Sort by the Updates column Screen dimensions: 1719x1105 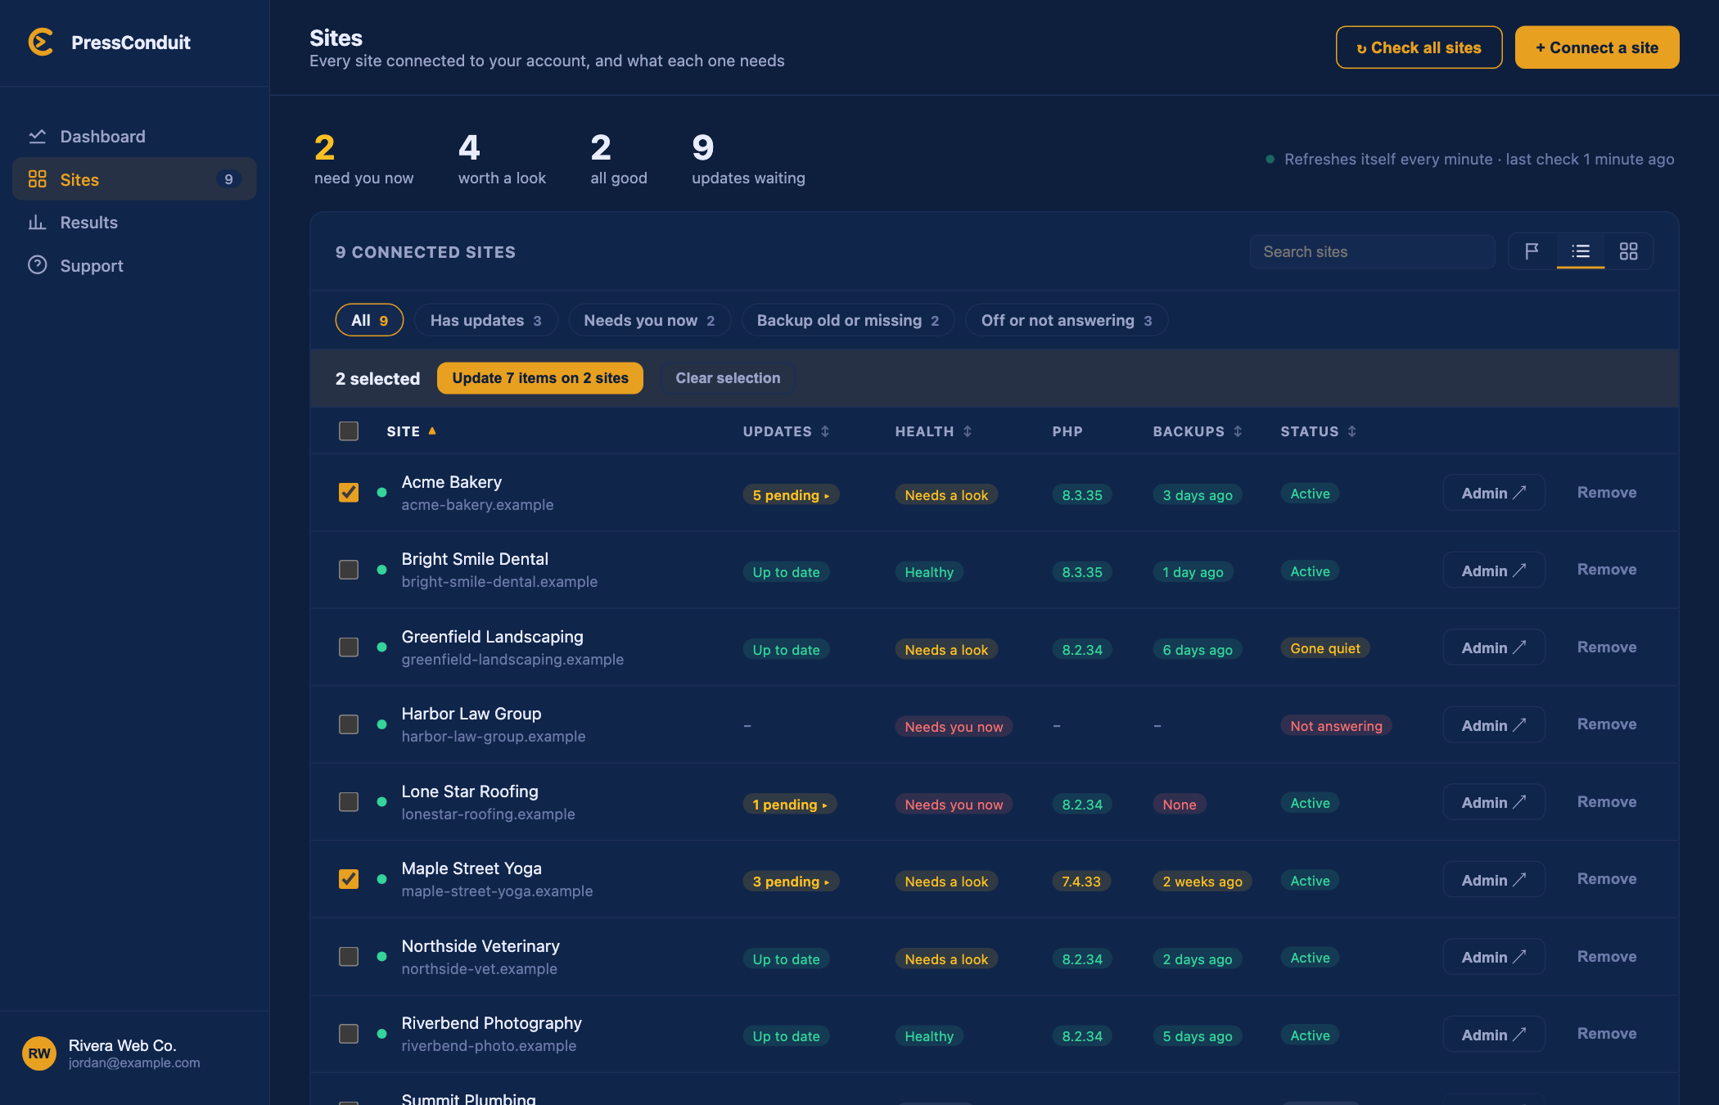(786, 431)
